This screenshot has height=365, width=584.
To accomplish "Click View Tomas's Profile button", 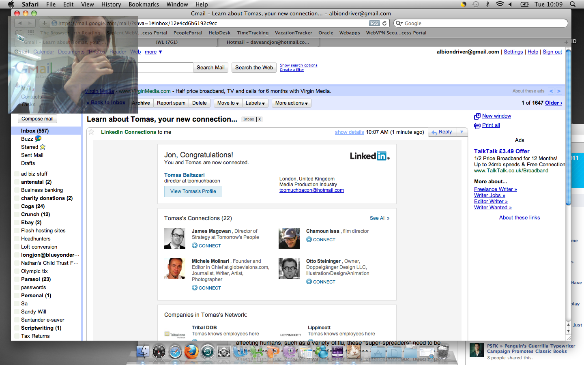I will coord(193,191).
